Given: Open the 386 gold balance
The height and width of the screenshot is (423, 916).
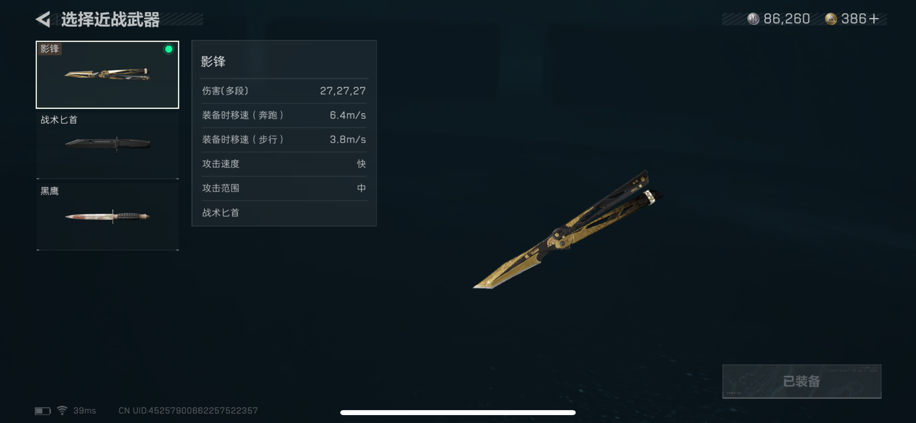Looking at the screenshot, I should point(853,19).
